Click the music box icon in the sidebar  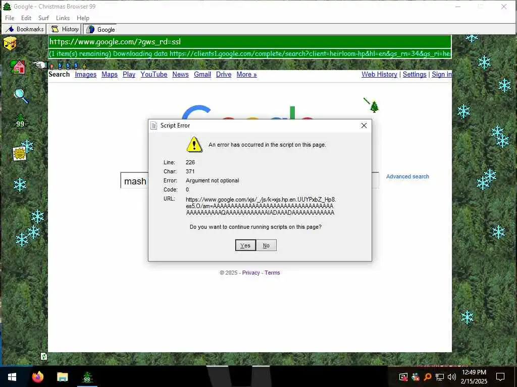(x=10, y=43)
